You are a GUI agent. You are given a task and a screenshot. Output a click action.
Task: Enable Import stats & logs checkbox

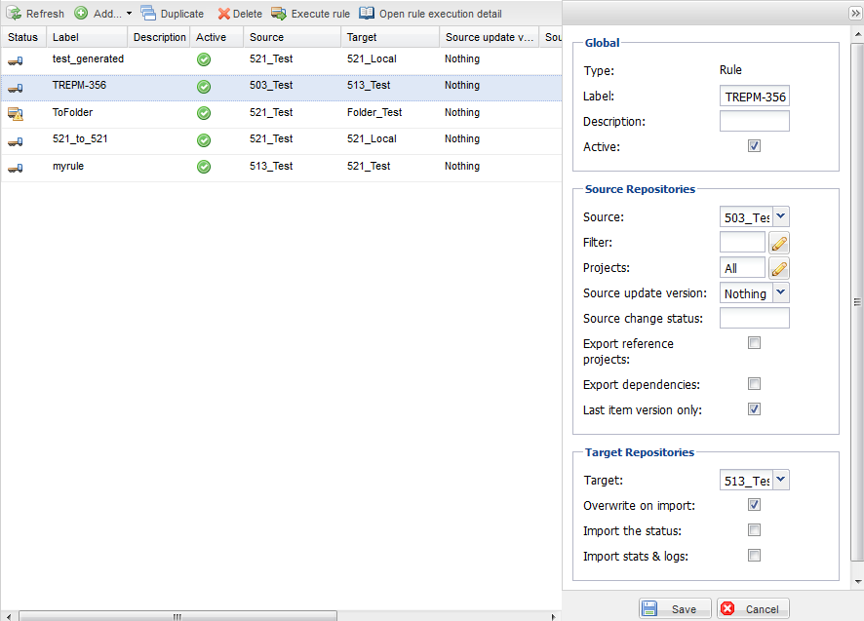(754, 556)
